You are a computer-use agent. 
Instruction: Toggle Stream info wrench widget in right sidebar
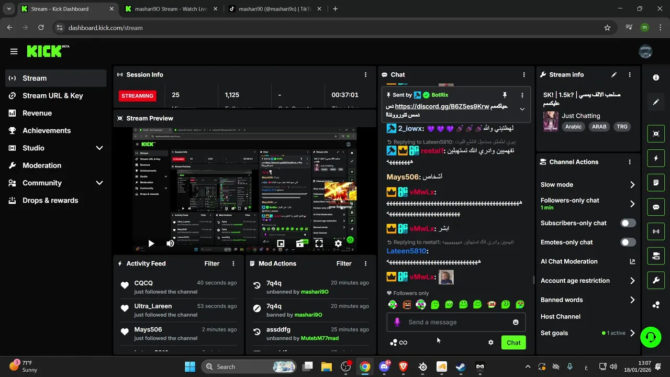pos(656,280)
